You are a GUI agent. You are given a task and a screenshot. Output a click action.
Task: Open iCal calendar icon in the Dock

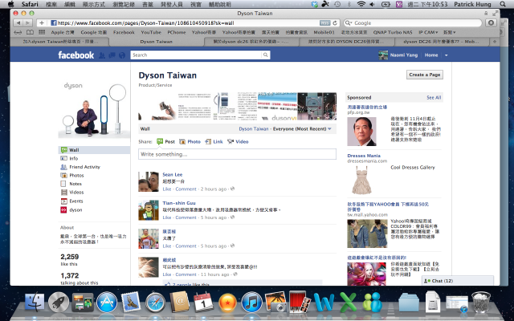(x=203, y=302)
